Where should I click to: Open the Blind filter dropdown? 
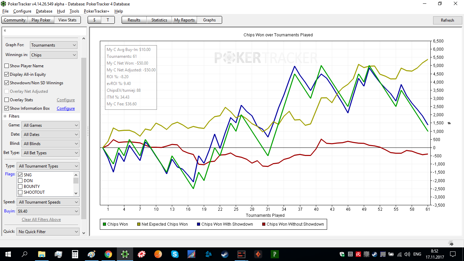(x=50, y=144)
